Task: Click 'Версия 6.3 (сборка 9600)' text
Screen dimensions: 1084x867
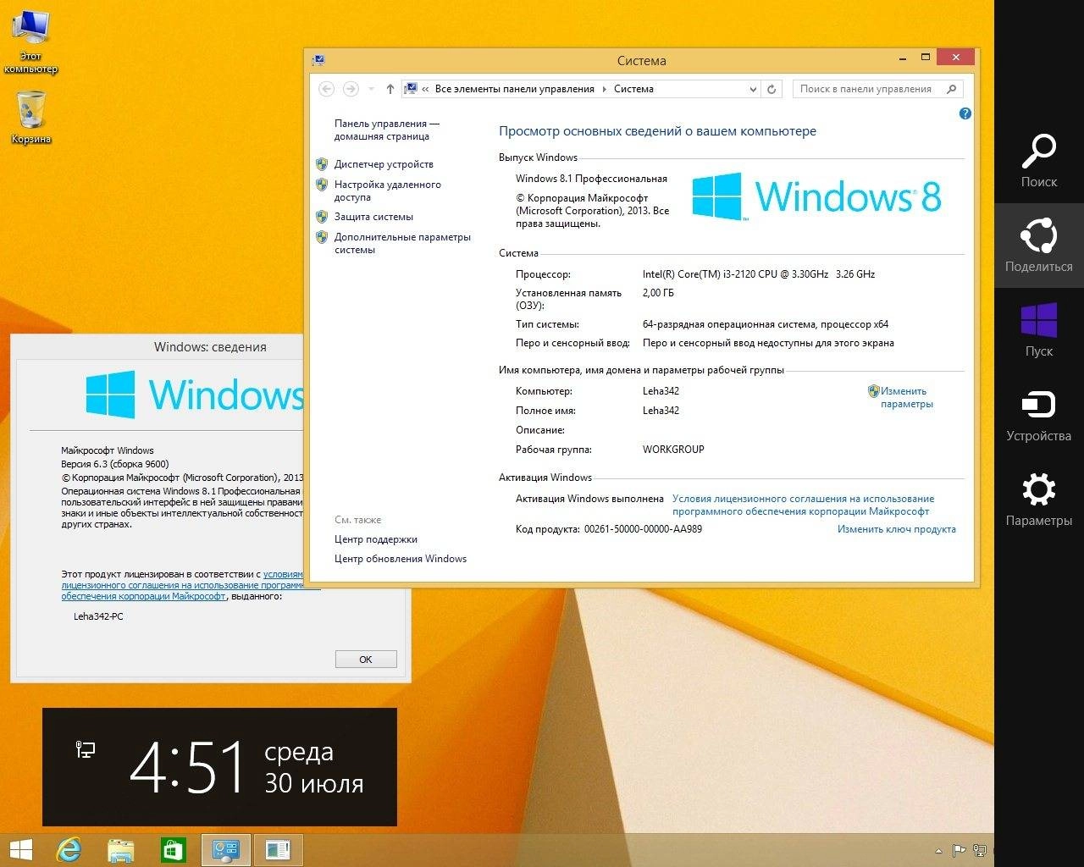Action: pyautogui.click(x=115, y=464)
